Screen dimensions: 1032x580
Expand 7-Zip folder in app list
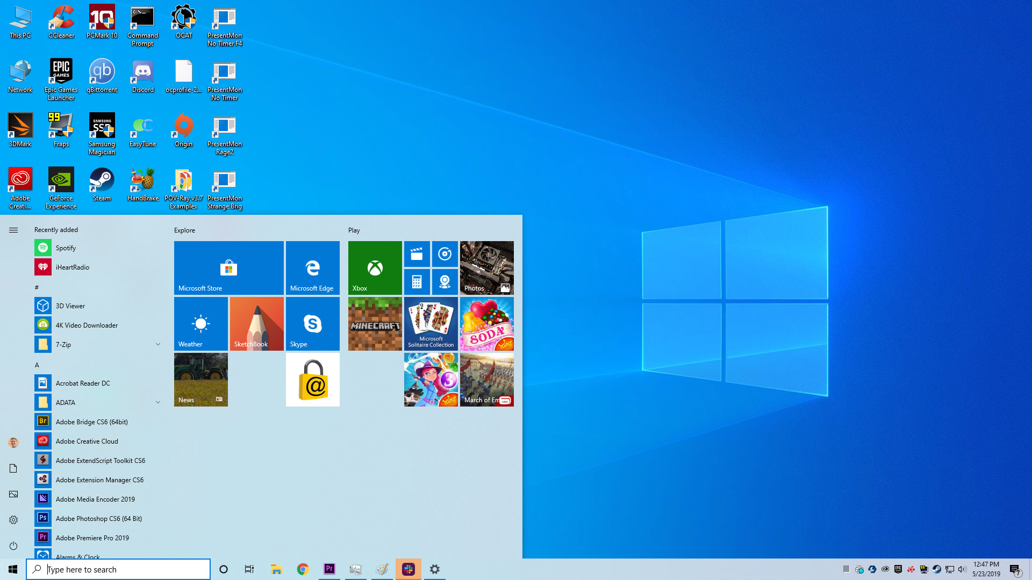(157, 344)
